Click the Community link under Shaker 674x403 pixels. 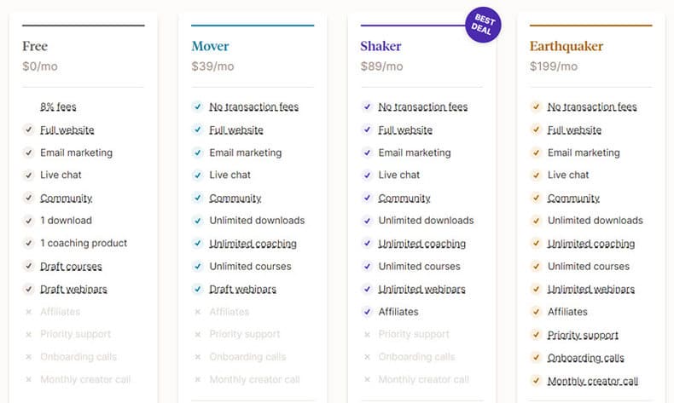404,198
